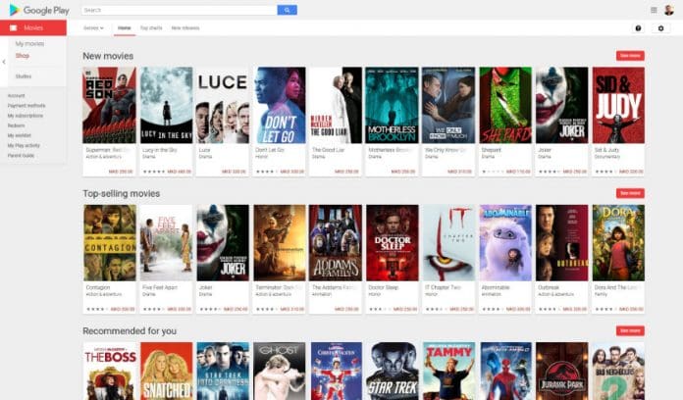The image size is (683, 400).
Task: Click the blue search magnifier button
Action: 287,10
